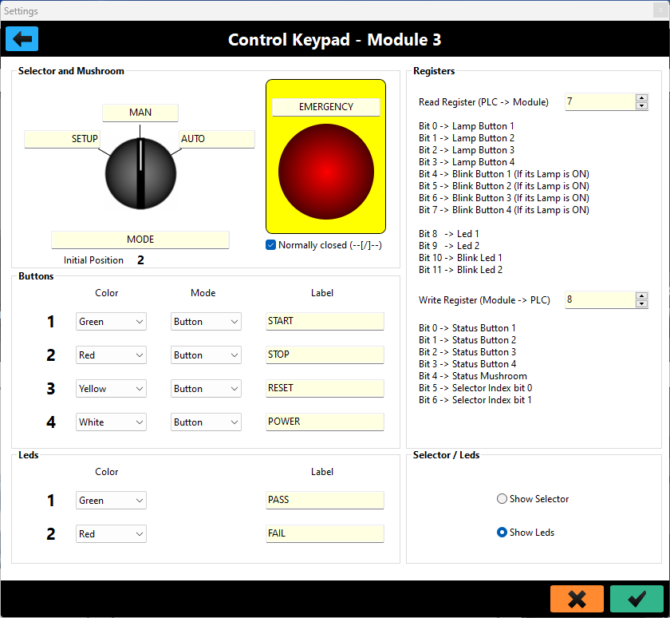Edit the AUTO selector position label
This screenshot has width=670, height=618.
(x=217, y=139)
